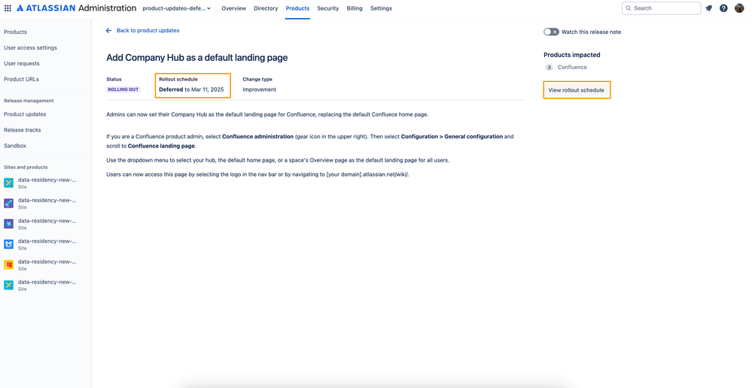Click the ROLLING OUT status badge
This screenshot has width=752, height=388.
pos(123,89)
